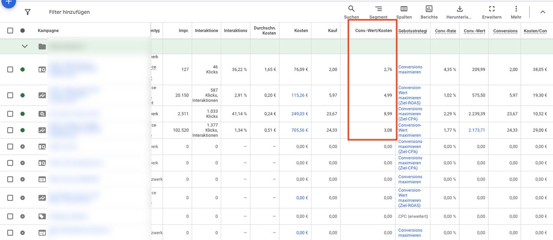
Task: Open the 2.173,71 conversion value link
Action: 477,130
